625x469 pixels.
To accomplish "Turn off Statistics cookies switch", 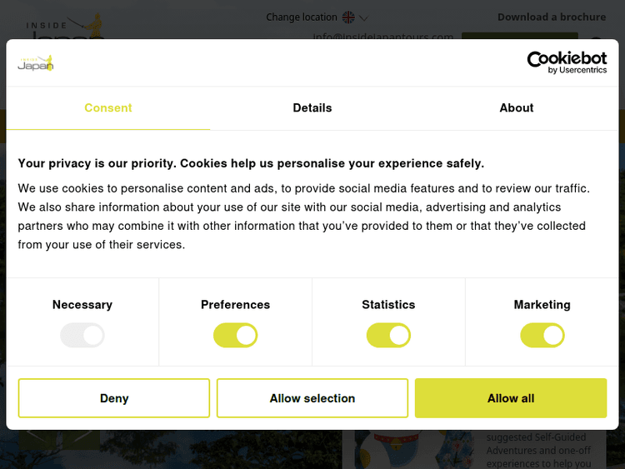I will (x=388, y=336).
